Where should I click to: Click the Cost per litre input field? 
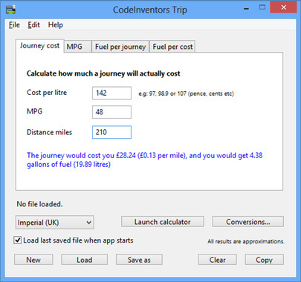coord(111,93)
